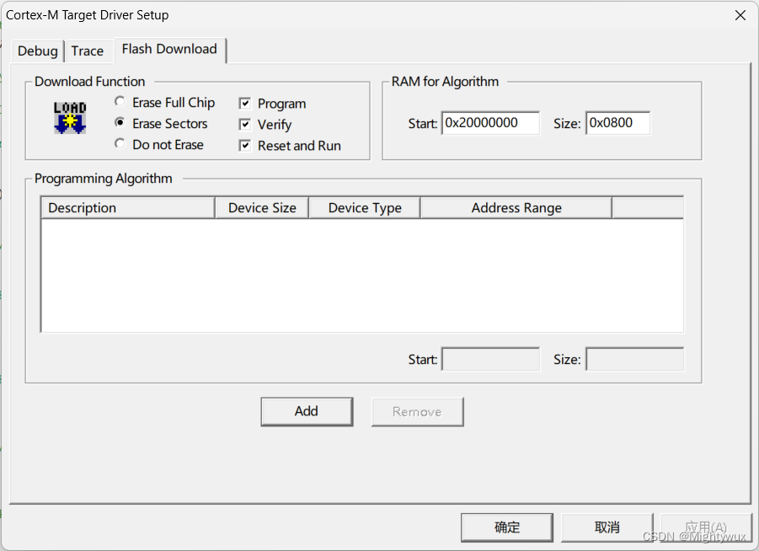The image size is (759, 551).
Task: Switch to the Debug tab
Action: [37, 51]
